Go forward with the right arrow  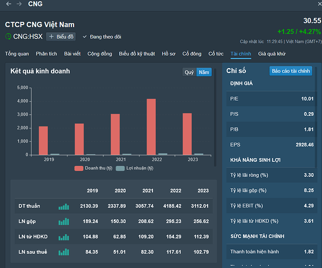coord(19,4)
